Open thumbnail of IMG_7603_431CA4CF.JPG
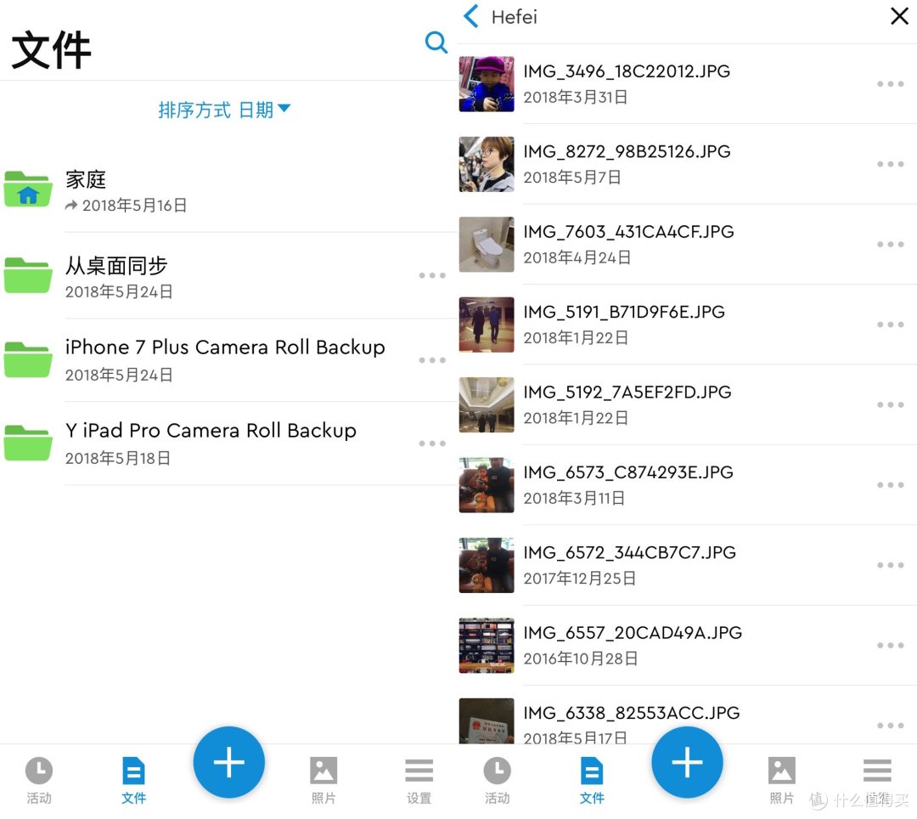917x819 pixels. click(x=487, y=244)
